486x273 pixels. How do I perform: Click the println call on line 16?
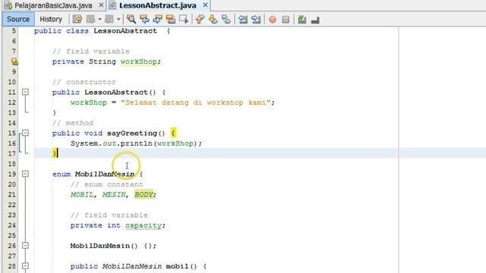click(137, 143)
